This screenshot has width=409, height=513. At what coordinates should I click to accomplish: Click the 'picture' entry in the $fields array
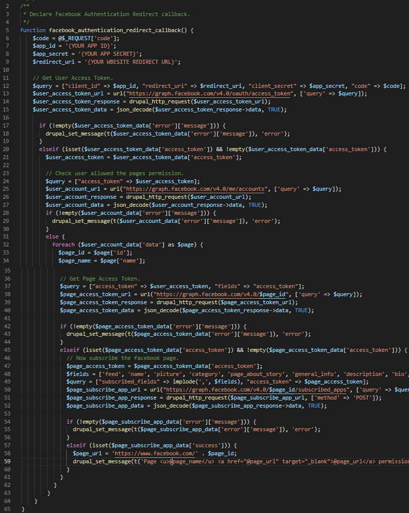click(x=168, y=374)
